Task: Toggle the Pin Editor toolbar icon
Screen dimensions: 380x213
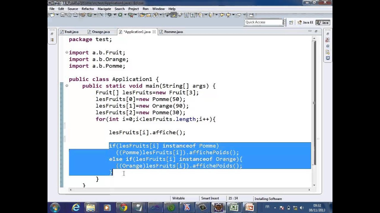Action: [x=251, y=15]
